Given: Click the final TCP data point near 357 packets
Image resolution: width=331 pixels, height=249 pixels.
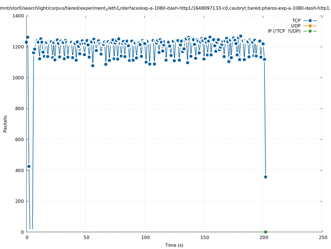Looking at the screenshot, I should click(265, 177).
